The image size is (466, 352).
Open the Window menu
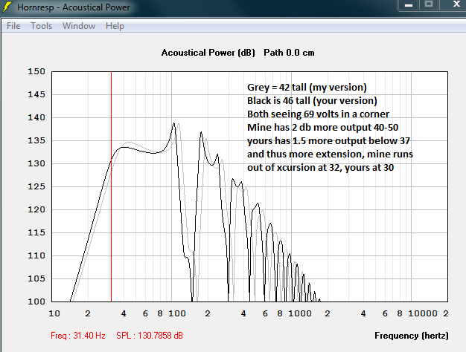79,26
